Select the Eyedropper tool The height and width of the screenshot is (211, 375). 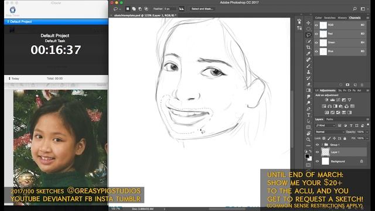click(x=309, y=53)
